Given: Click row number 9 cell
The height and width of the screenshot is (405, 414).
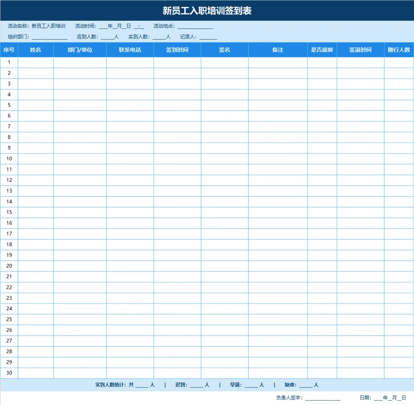Looking at the screenshot, I should 9,148.
